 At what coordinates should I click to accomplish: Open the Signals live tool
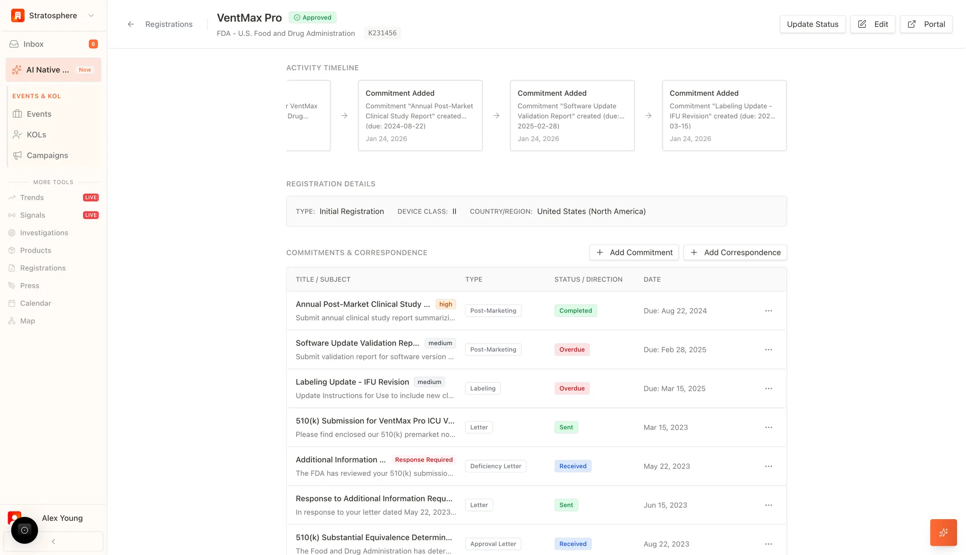tap(33, 215)
